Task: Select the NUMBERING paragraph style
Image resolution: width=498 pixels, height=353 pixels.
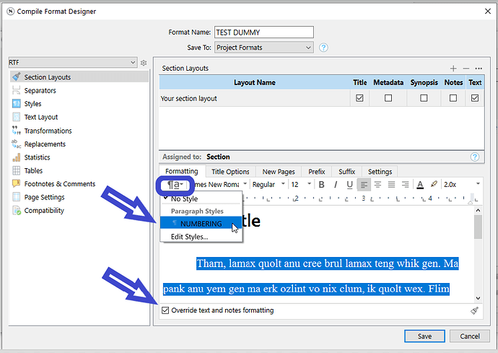Action: tap(201, 224)
